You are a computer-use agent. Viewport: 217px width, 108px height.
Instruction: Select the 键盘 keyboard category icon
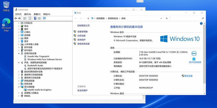[22, 38]
